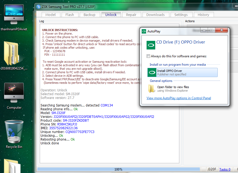Open the History tab
Image resolution: width=238 pixels, height=173 pixels.
204,15
